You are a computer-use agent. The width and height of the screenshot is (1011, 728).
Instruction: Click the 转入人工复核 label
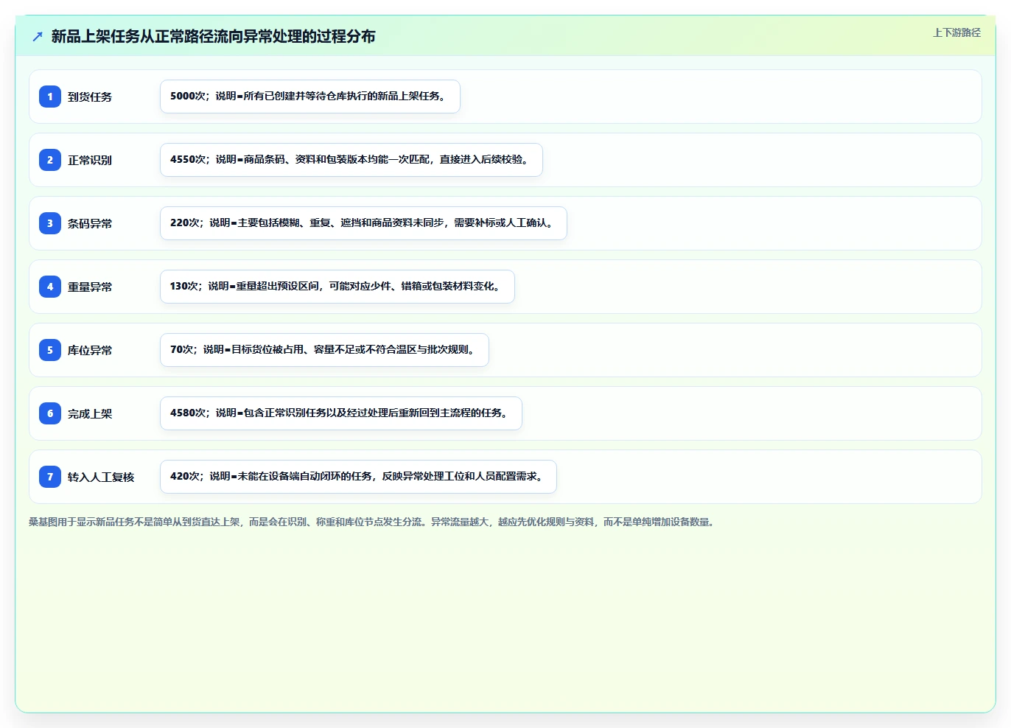(101, 477)
